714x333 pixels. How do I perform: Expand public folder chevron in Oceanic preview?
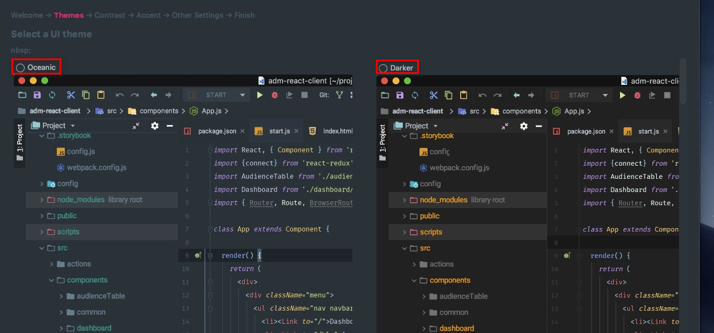(42, 216)
